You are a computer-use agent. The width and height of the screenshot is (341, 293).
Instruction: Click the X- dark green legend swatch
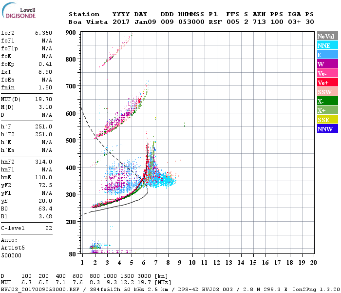(327, 101)
